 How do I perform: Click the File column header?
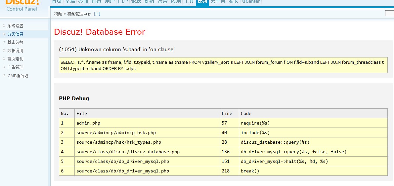[147, 113]
